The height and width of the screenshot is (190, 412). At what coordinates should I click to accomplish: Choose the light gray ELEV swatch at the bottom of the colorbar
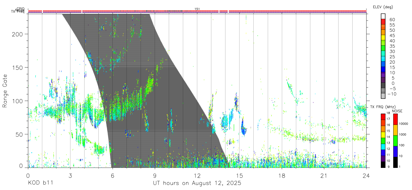383,97
